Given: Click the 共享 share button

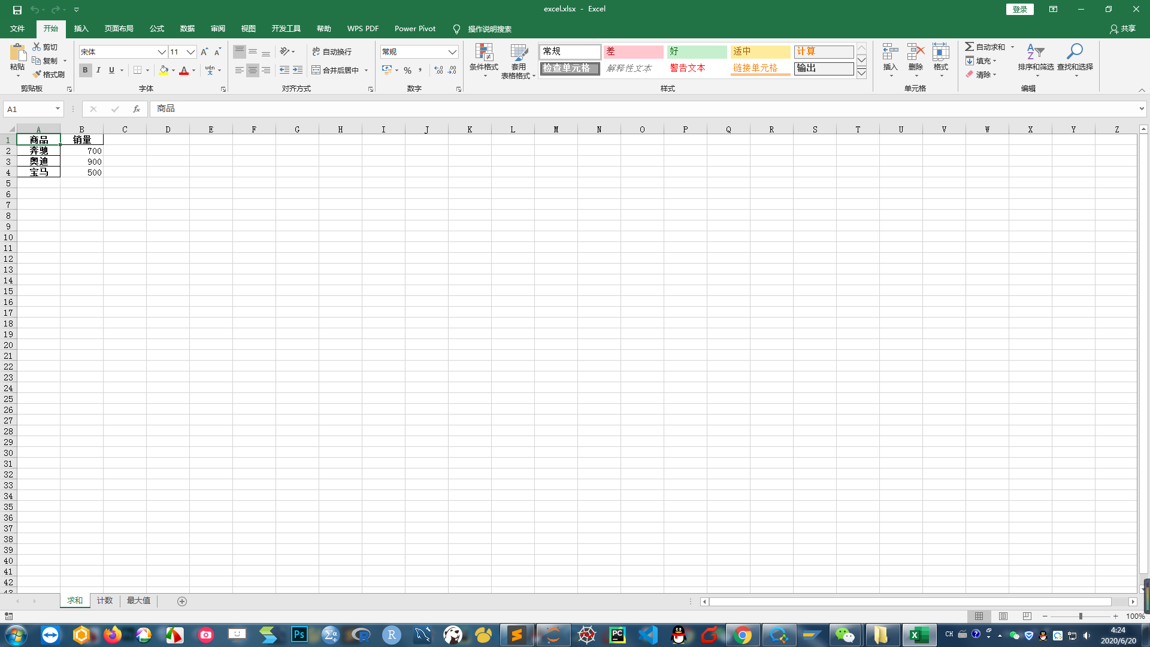Looking at the screenshot, I should (x=1122, y=29).
